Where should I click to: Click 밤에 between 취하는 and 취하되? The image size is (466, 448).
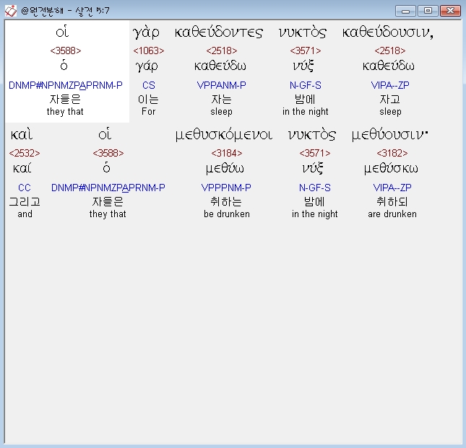[314, 202]
